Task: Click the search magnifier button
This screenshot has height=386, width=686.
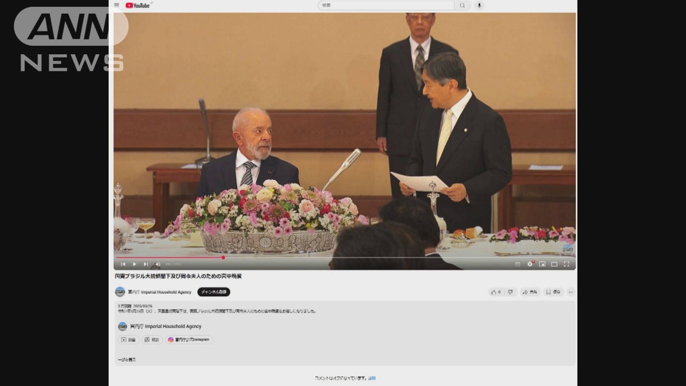Action: [x=462, y=5]
